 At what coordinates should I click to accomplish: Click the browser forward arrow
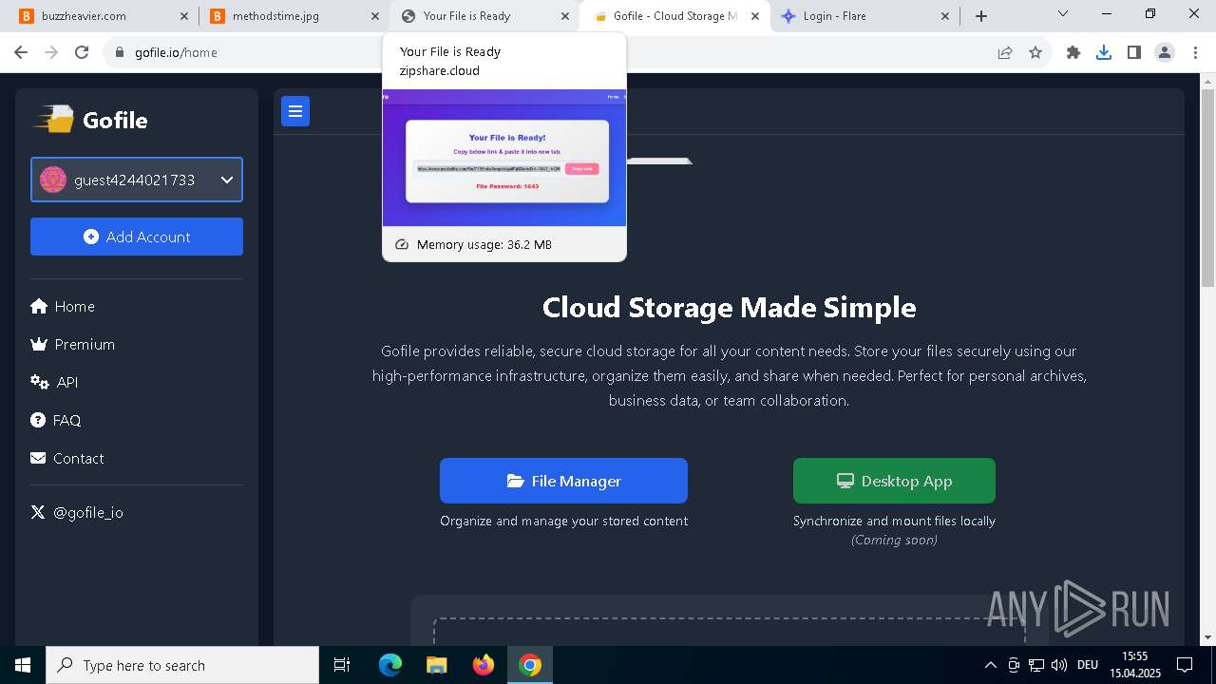pyautogui.click(x=51, y=52)
